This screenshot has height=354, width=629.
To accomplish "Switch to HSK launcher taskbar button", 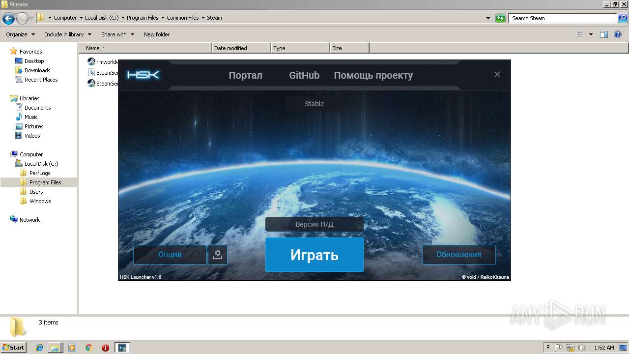I will click(x=122, y=348).
